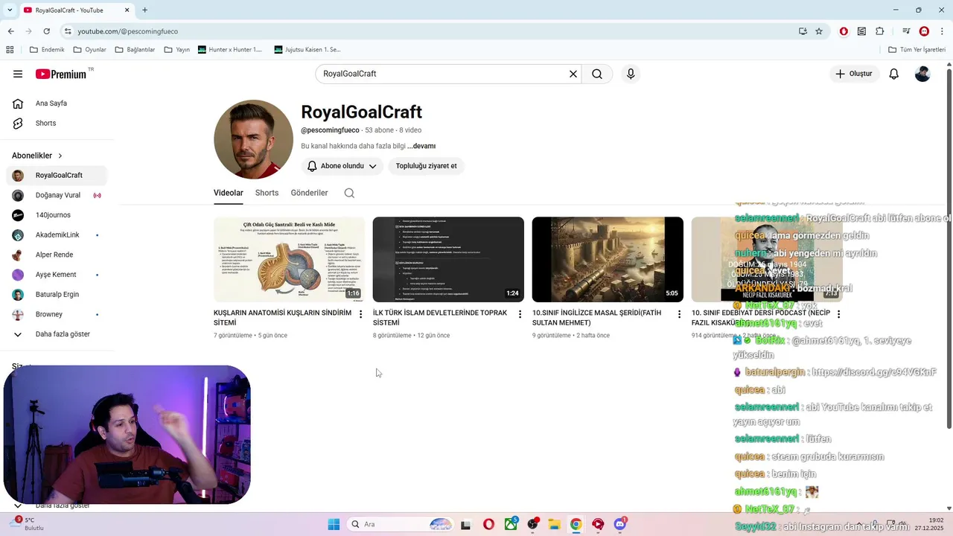This screenshot has width=953, height=536.
Task: Open File Explorer from the taskbar
Action: (x=555, y=524)
